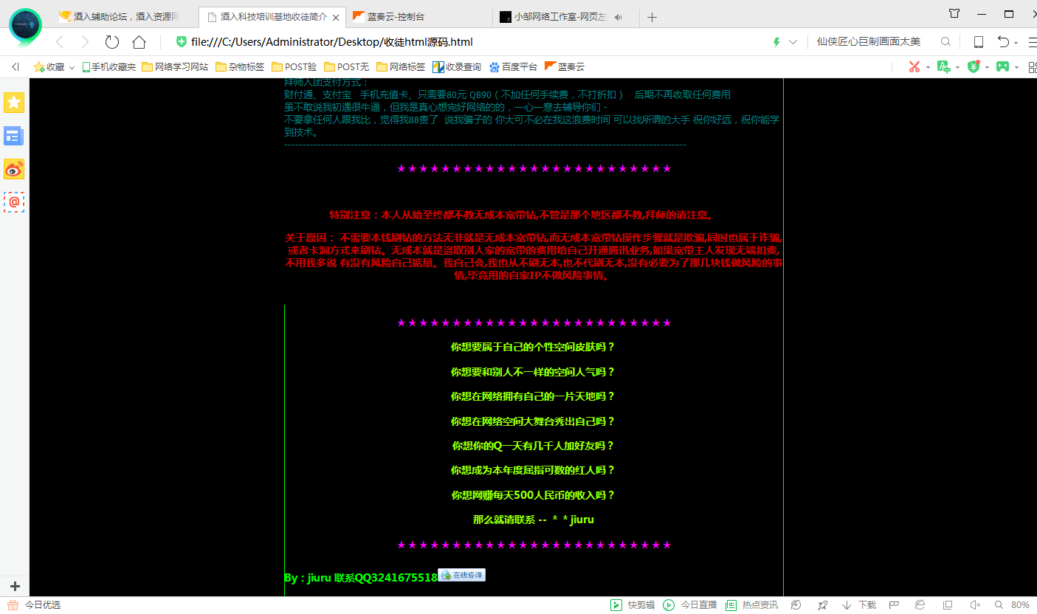Click the scissors screenshot tool icon

pyautogui.click(x=914, y=67)
